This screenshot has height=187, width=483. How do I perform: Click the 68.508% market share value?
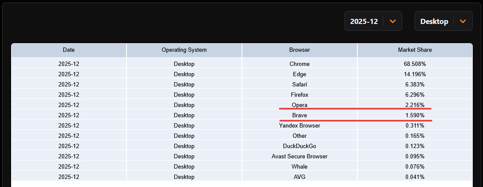415,64
